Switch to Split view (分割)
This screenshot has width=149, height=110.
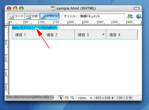[32, 16]
